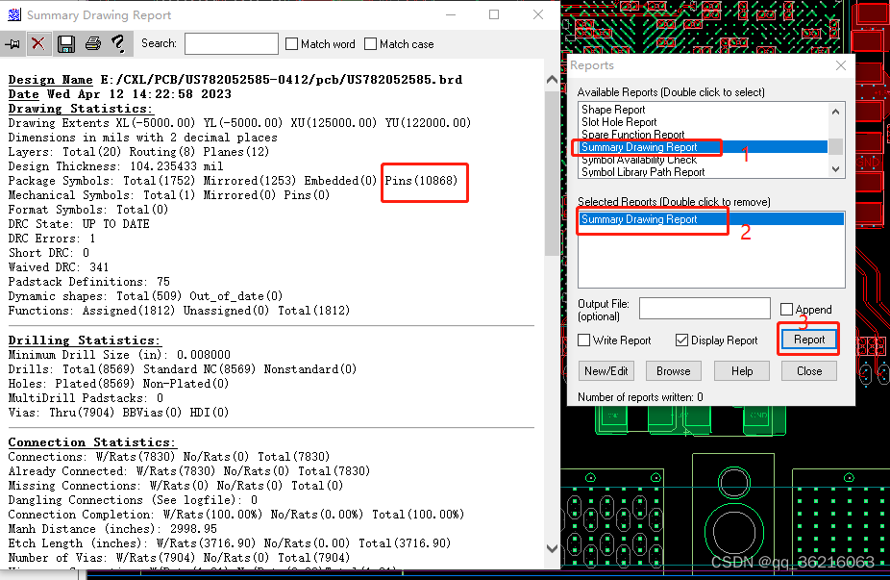890x580 pixels.
Task: Close the Reports dialog with X
Action: point(841,65)
